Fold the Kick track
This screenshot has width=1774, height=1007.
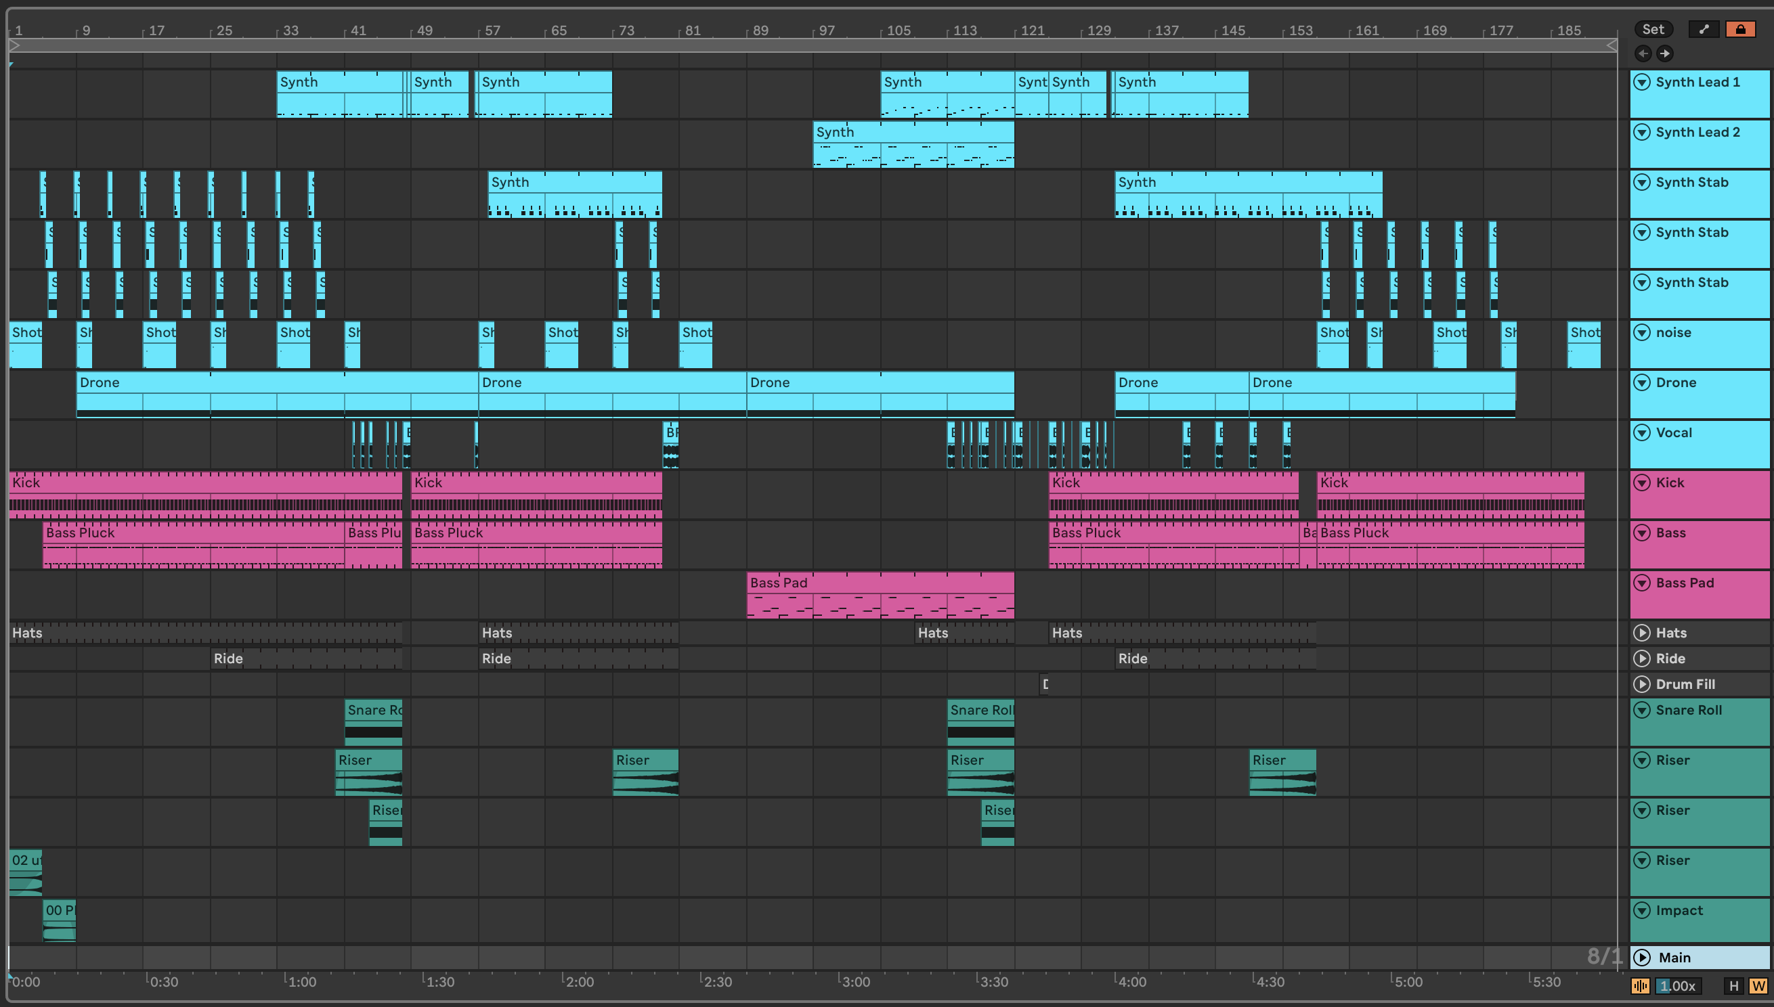click(1641, 483)
